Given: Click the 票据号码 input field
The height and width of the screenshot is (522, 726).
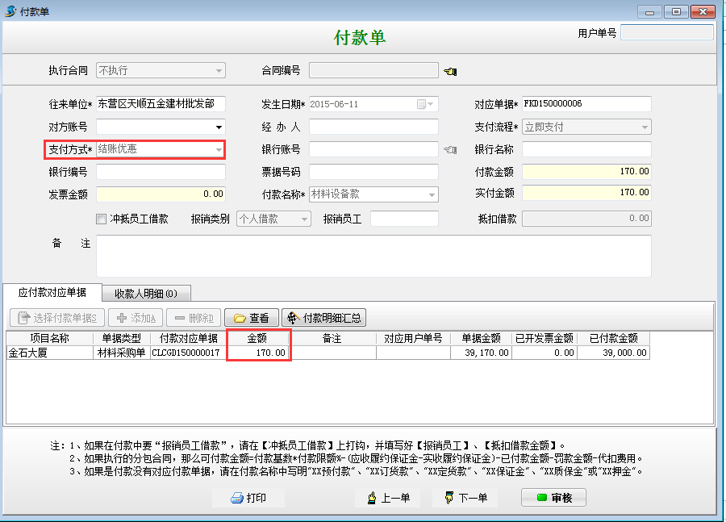Looking at the screenshot, I should click(x=373, y=172).
